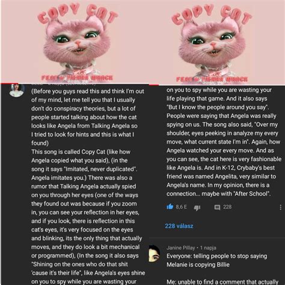The height and width of the screenshot is (285, 285).
Task: Click the '1 napja' comment timestamp
Action: [208, 248]
